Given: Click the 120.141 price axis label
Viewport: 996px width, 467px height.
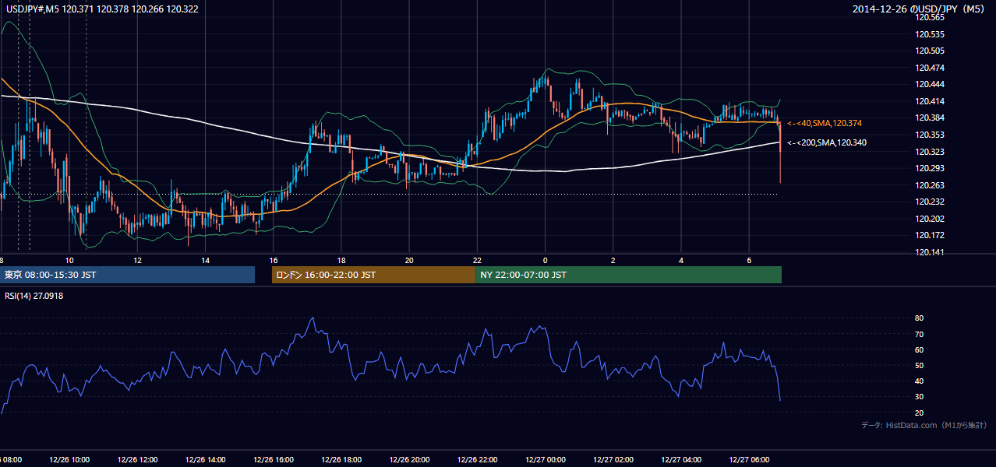Looking at the screenshot, I should pyautogui.click(x=928, y=252).
